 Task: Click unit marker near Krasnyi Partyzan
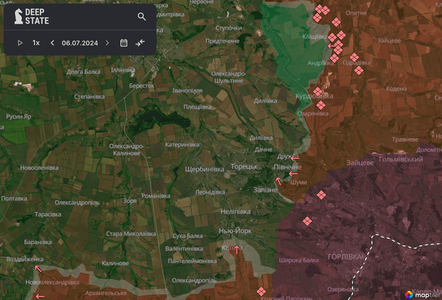click(260, 291)
